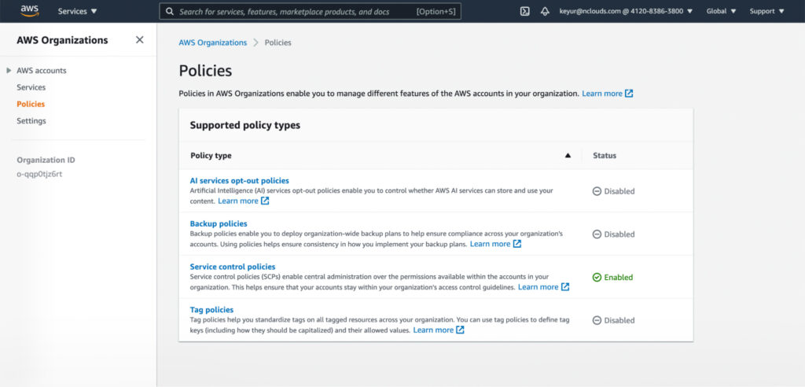Go to Services in sidebar
The height and width of the screenshot is (387, 805).
pos(31,87)
